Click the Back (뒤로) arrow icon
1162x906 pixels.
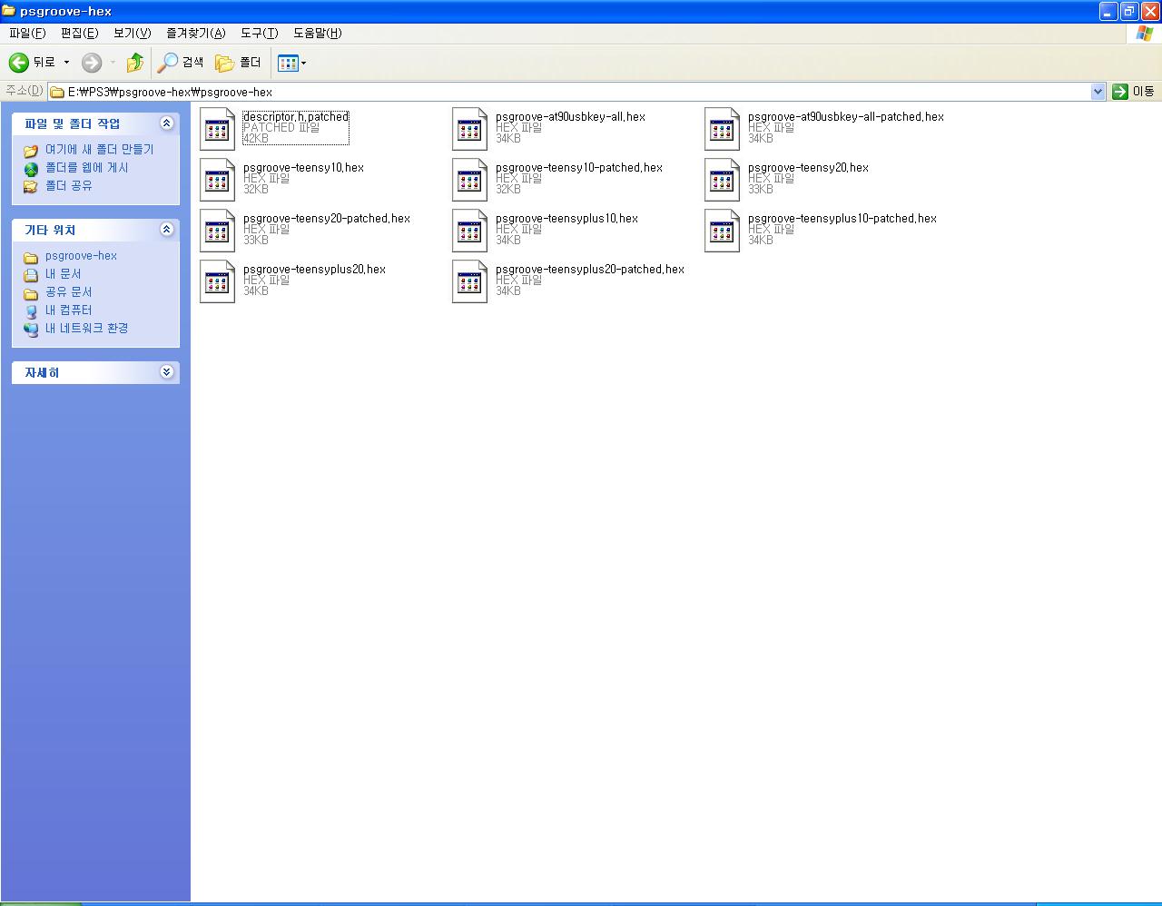pyautogui.click(x=18, y=62)
